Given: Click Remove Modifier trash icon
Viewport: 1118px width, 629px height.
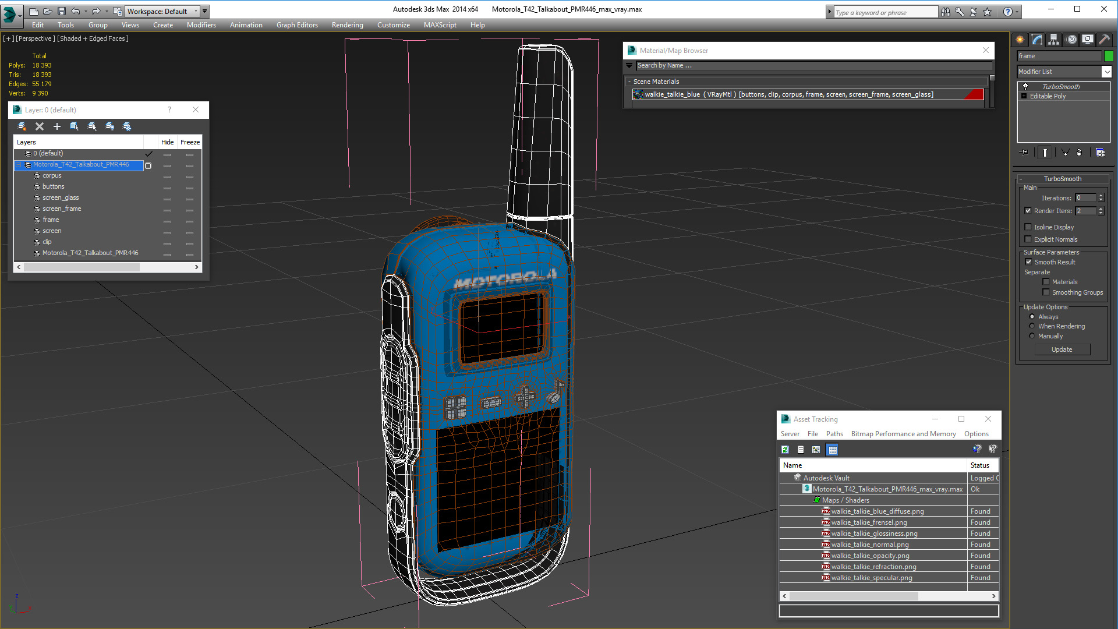Looking at the screenshot, I should click(x=1080, y=153).
